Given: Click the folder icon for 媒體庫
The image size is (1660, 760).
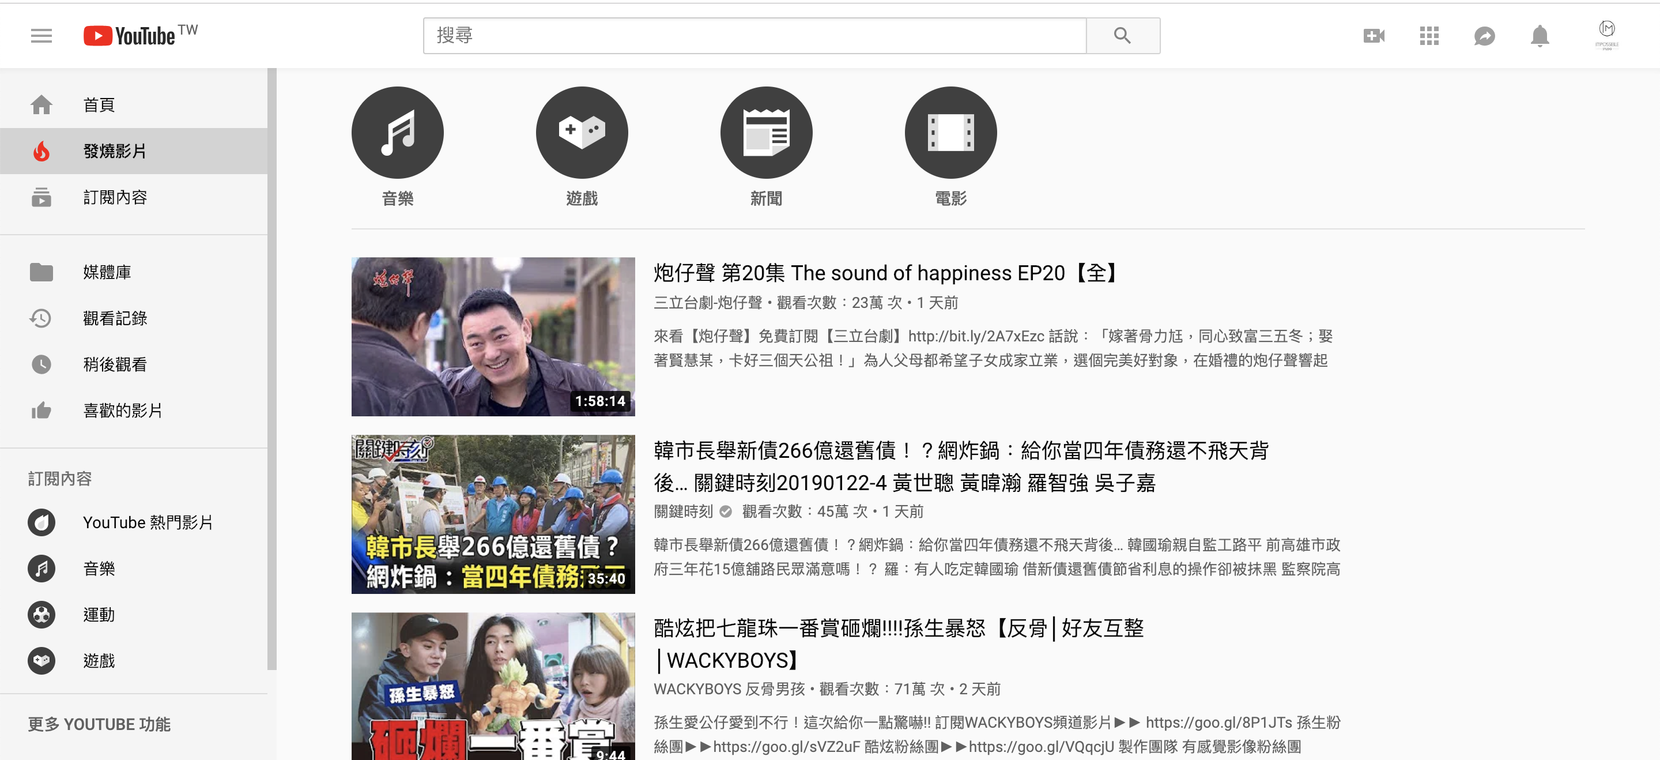Looking at the screenshot, I should tap(41, 272).
